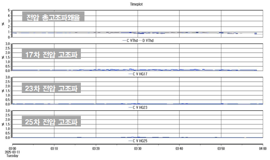The image size is (270, 160).
Task: Click the 03:50 time axis label
Action: pyautogui.click(x=221, y=148)
